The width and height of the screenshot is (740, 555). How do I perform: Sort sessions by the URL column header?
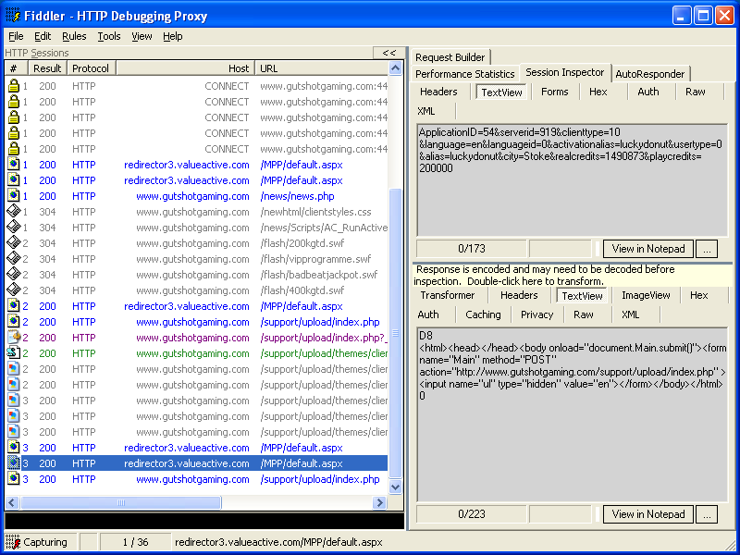pos(322,68)
